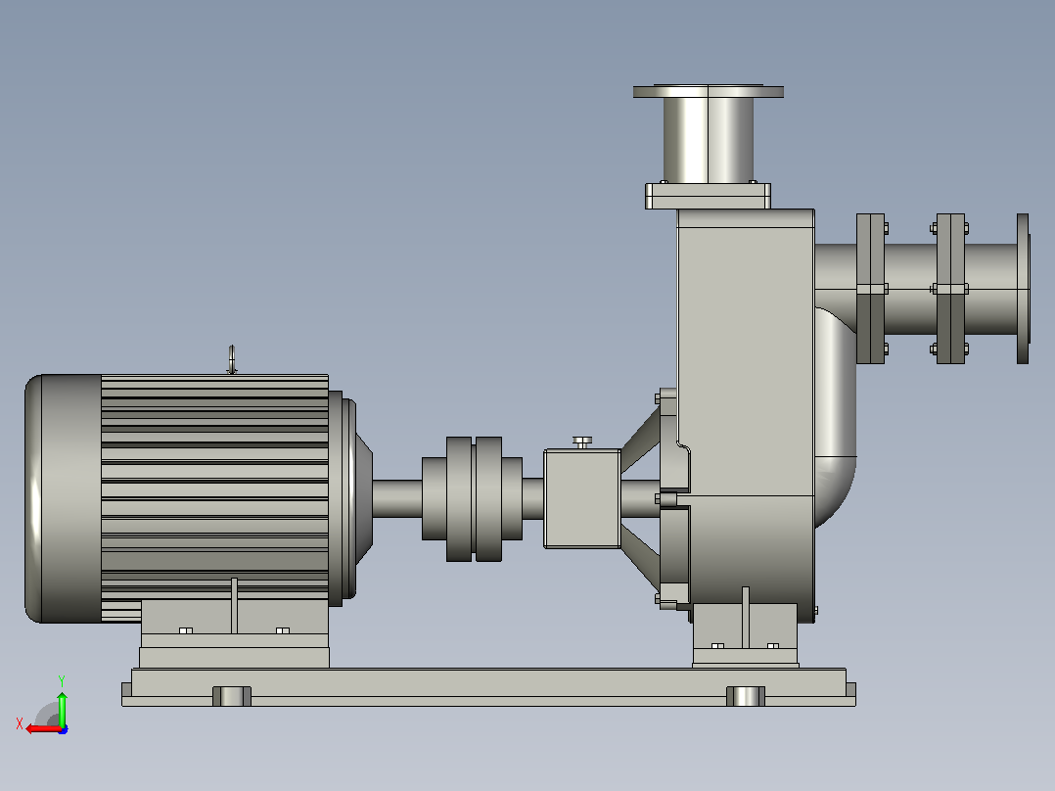Screen dimensions: 1055x791
Task: Select the long base plate under the assembly
Action: coord(488,687)
